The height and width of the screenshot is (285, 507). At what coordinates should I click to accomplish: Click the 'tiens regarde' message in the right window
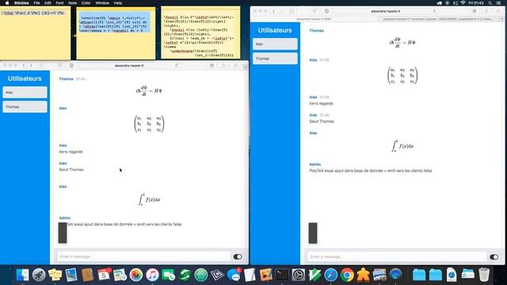tap(321, 104)
